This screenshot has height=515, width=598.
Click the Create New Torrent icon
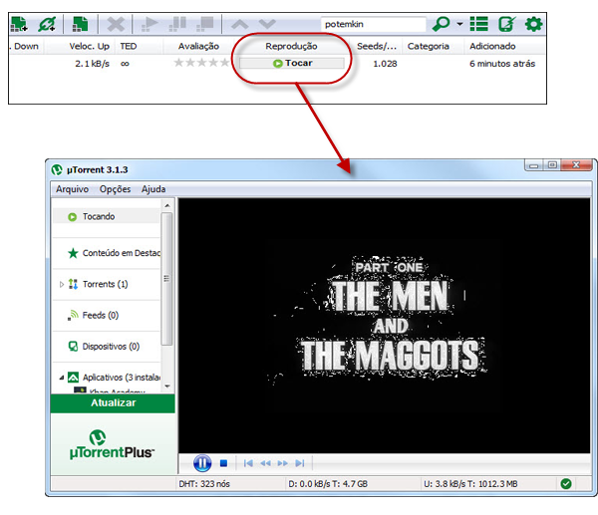80,23
